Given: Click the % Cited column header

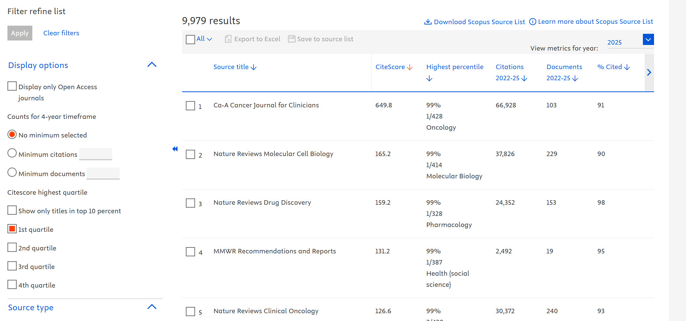Looking at the screenshot, I should coord(609,67).
